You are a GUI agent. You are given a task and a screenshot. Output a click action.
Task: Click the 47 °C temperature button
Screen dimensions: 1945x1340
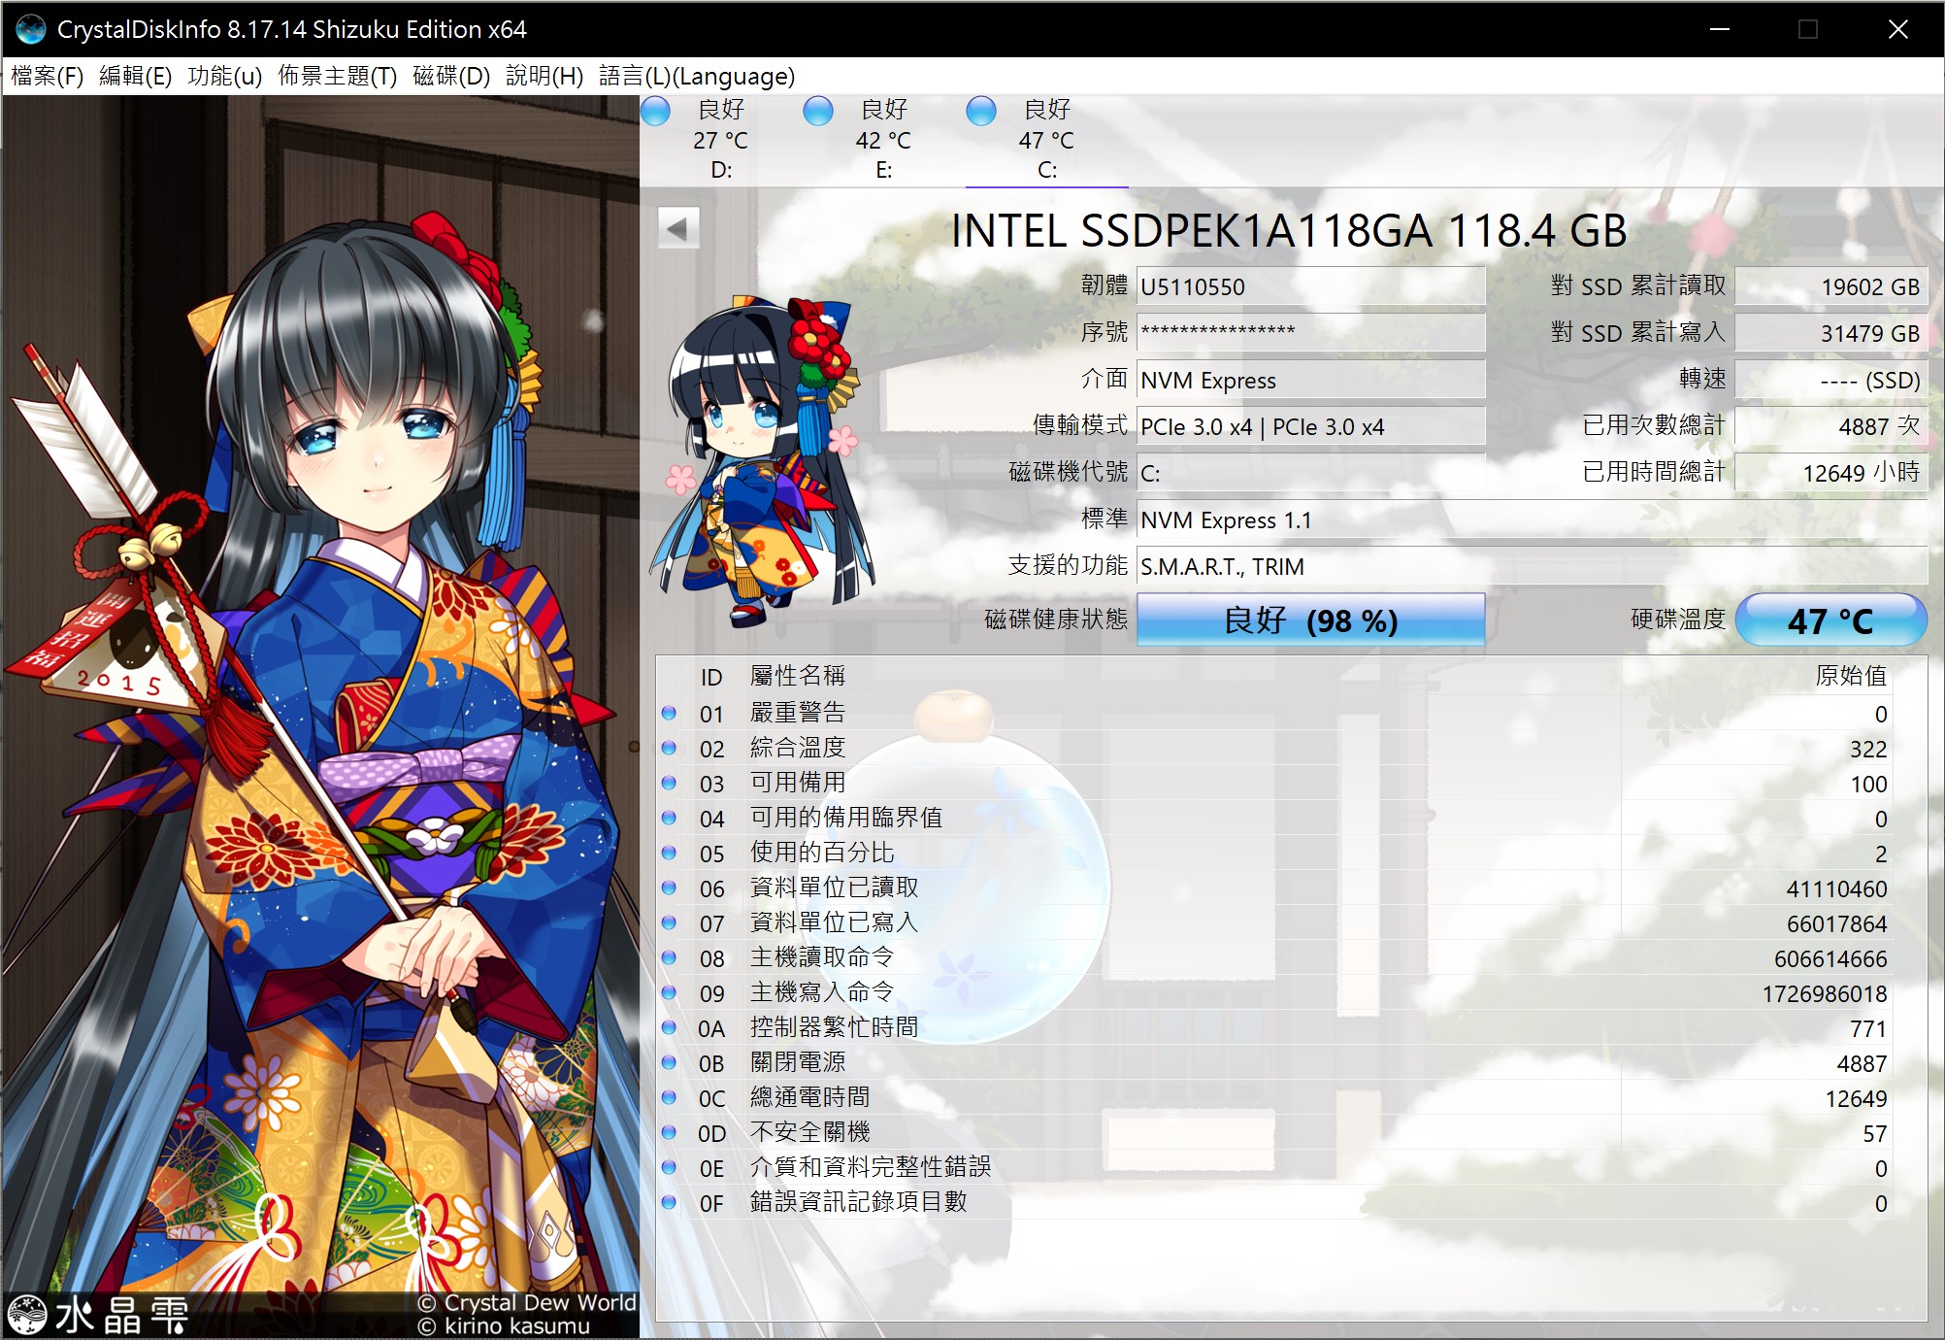tap(1830, 620)
